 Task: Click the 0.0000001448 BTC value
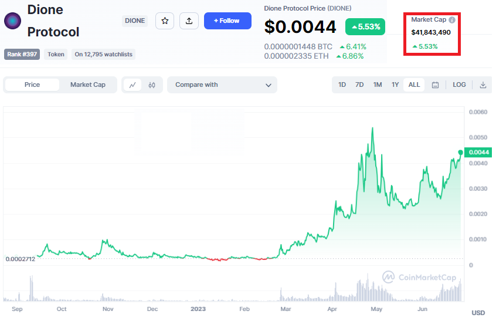tap(298, 47)
